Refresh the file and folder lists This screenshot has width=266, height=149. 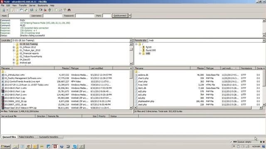click(x=32, y=10)
